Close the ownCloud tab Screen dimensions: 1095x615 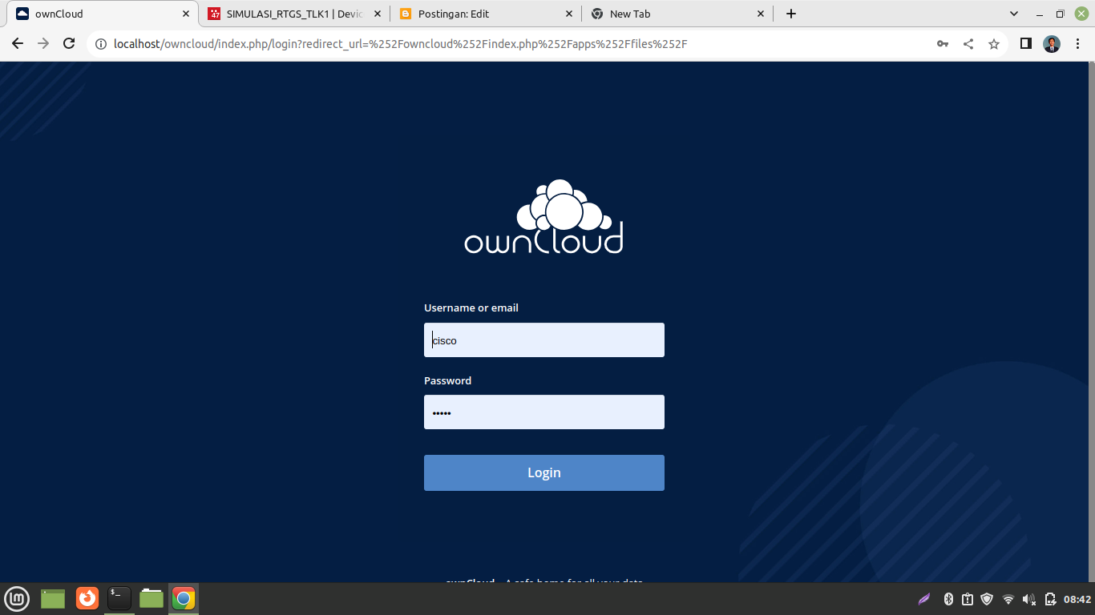click(x=186, y=14)
